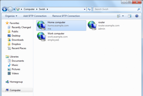
Task: Click the Home computer label
Action: [56, 22]
